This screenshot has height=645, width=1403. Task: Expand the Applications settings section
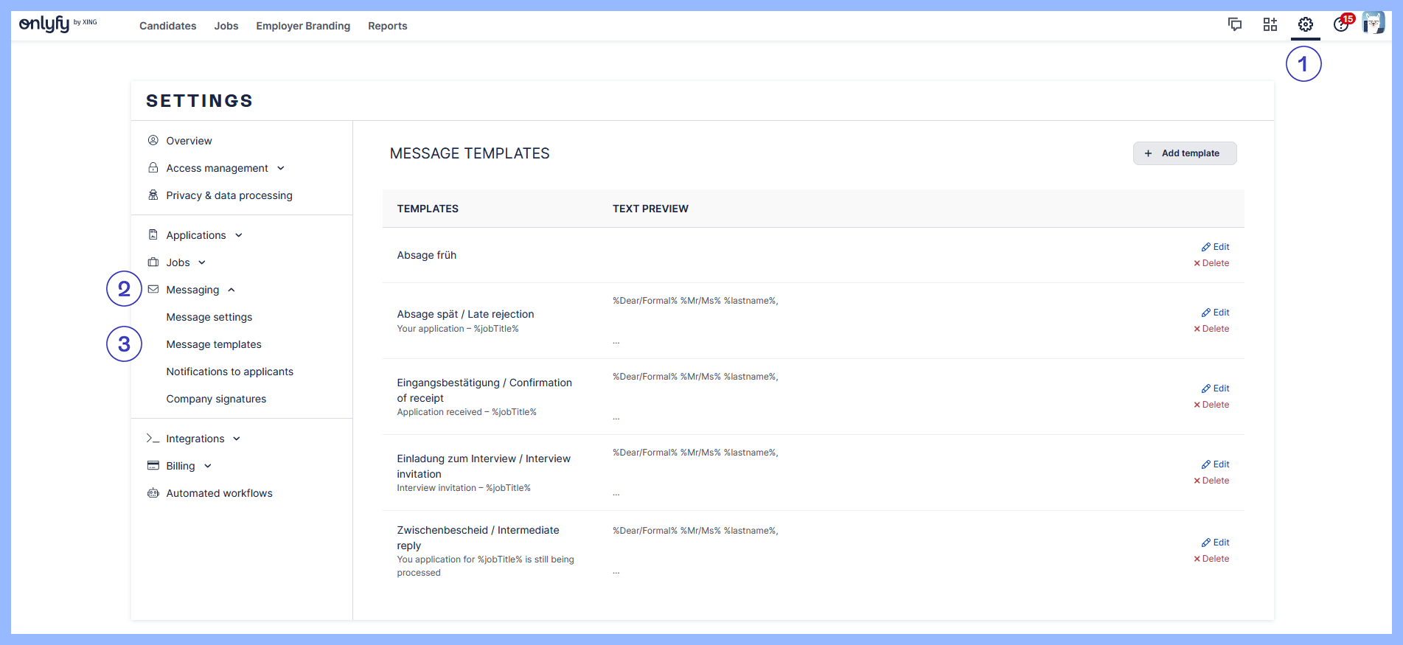196,235
